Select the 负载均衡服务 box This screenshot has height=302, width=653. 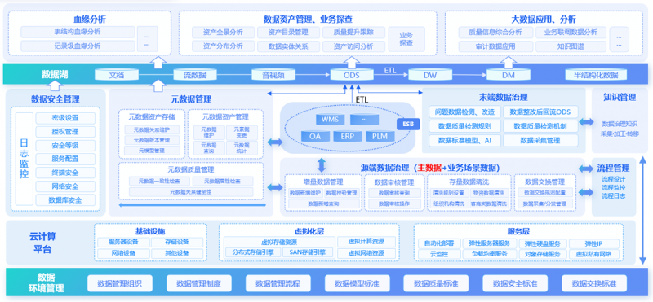coord(489,254)
